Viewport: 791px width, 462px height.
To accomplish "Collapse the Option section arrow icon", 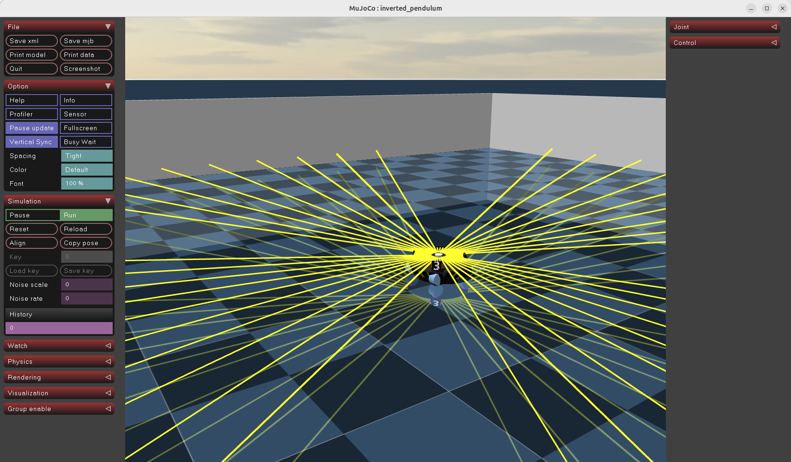I will click(x=108, y=86).
